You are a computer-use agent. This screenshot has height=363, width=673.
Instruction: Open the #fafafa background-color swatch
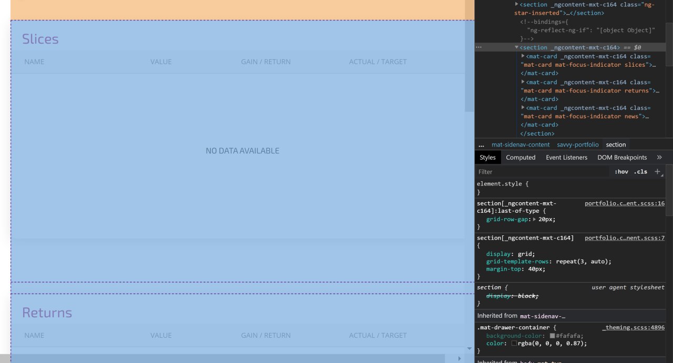point(553,336)
